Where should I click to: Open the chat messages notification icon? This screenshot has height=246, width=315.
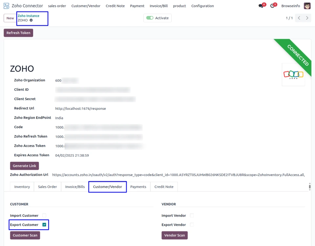click(x=261, y=6)
